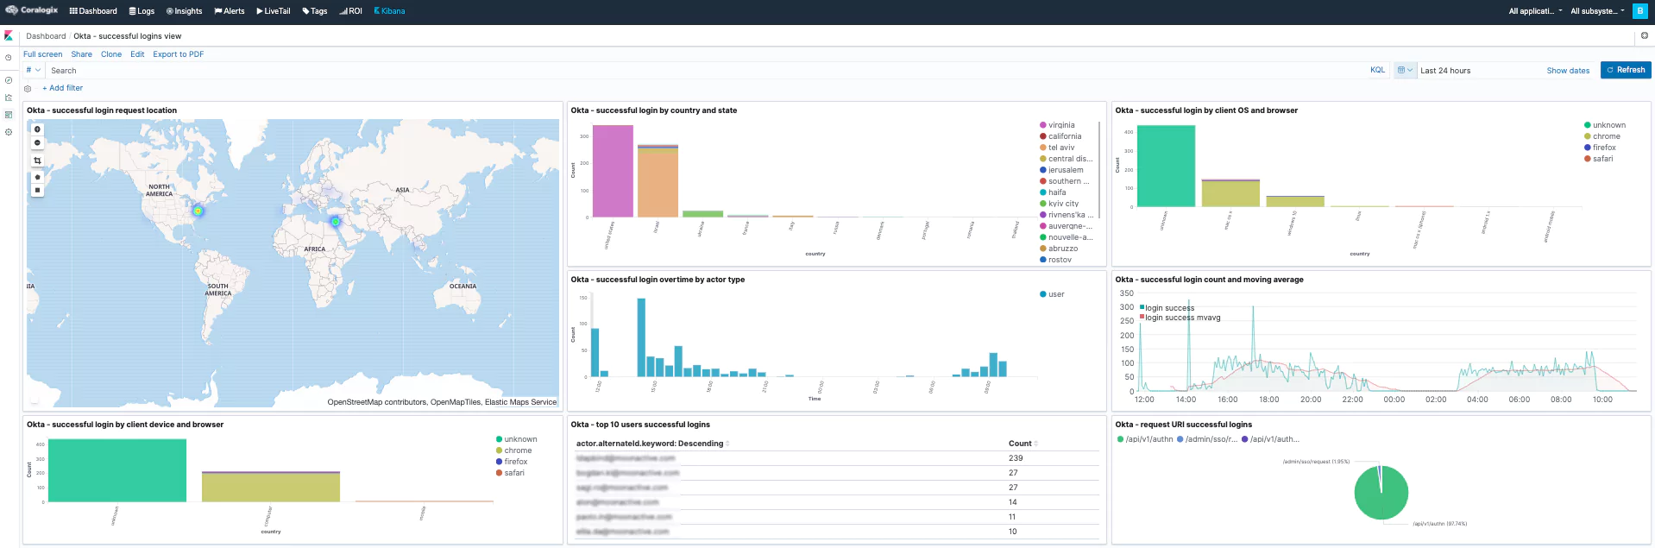Viewport: 1655px width, 548px height.
Task: Toggle firefox legend in client OS chart
Action: [x=1600, y=148]
